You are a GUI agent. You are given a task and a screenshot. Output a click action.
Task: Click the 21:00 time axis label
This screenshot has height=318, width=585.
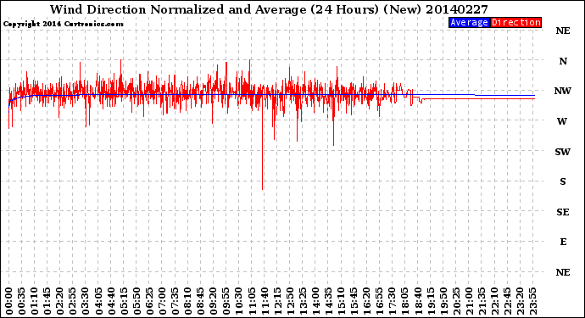(x=469, y=301)
